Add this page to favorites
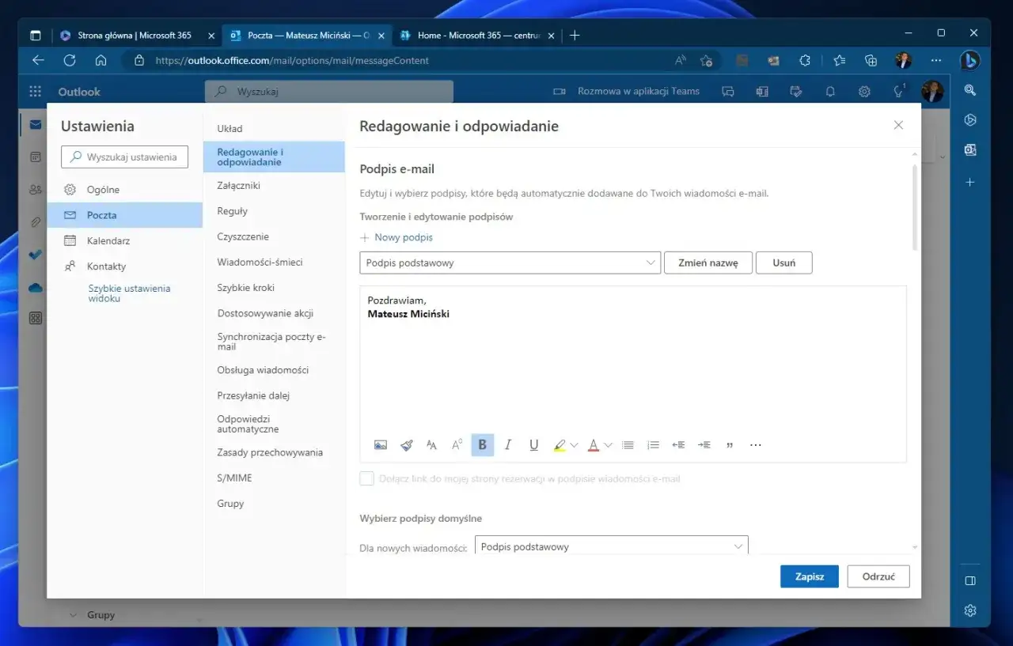The image size is (1013, 646). tap(707, 60)
